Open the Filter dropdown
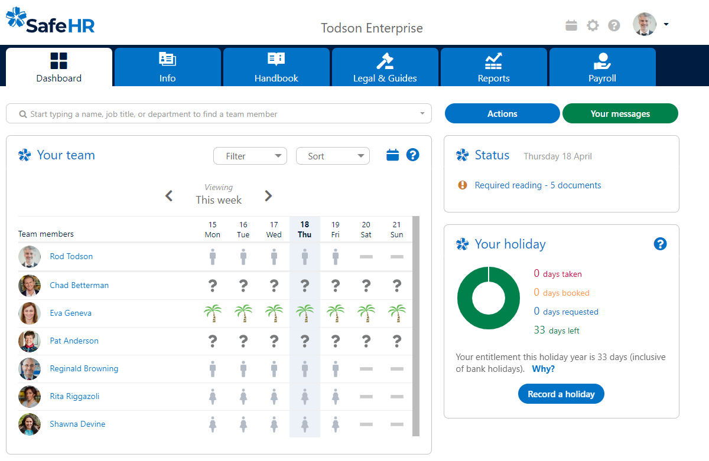 (250, 156)
